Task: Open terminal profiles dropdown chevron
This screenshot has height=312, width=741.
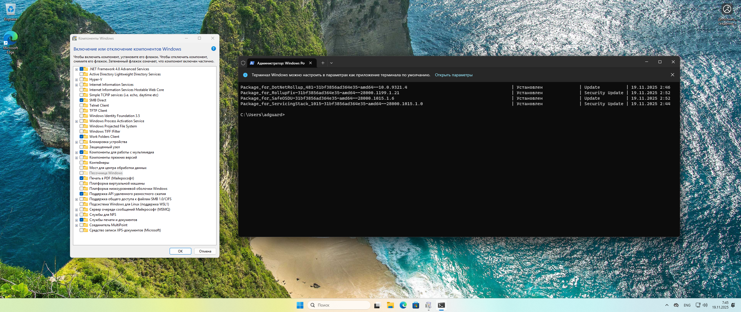Action: [x=331, y=63]
